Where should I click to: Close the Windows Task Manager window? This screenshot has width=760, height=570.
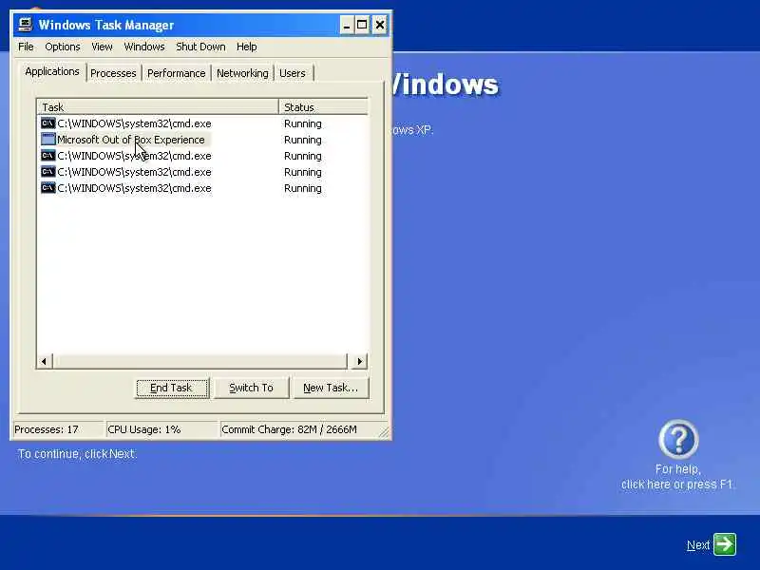coord(380,25)
